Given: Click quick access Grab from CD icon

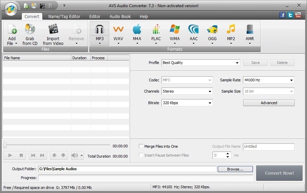Looking at the screenshot, I should [x=34, y=6].
